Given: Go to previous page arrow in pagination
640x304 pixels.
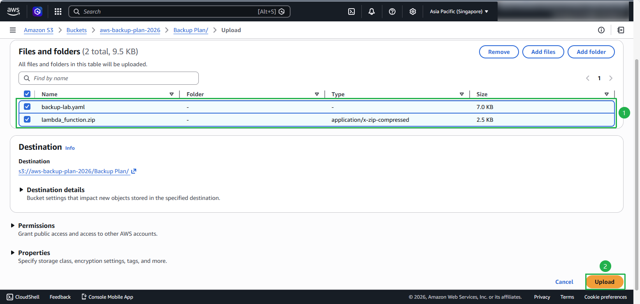Looking at the screenshot, I should [588, 78].
